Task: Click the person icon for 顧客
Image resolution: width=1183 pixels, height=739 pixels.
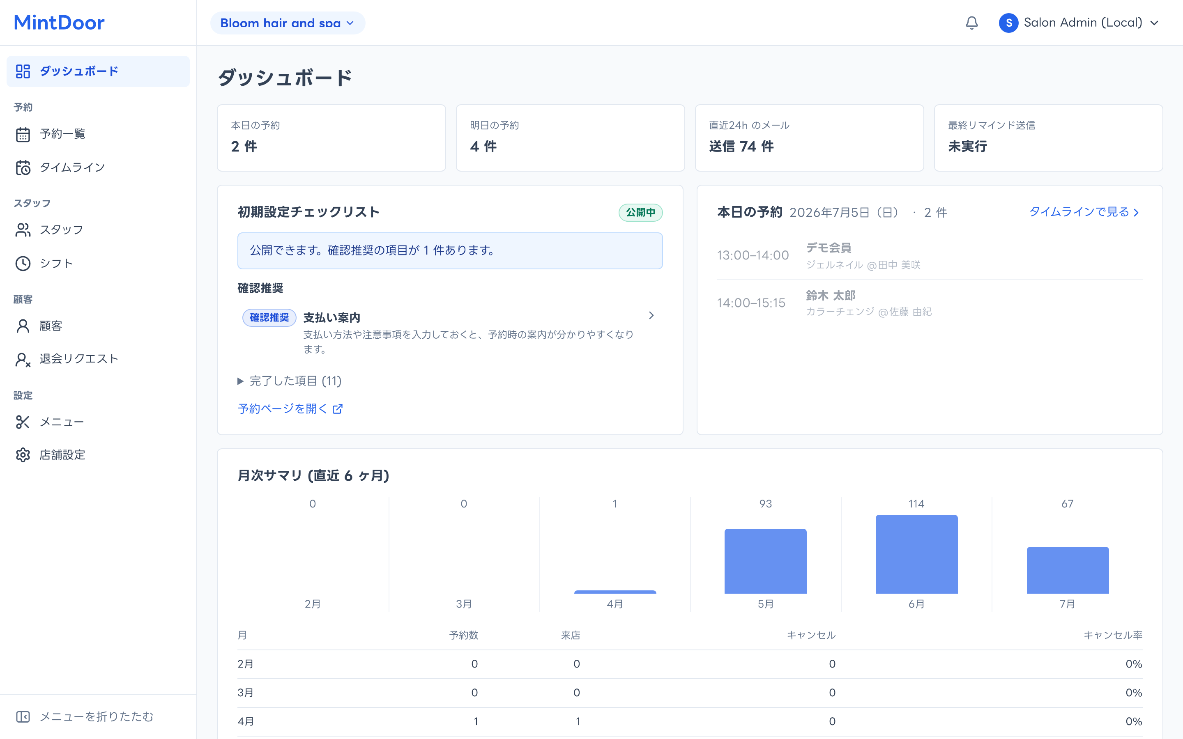Action: click(23, 326)
